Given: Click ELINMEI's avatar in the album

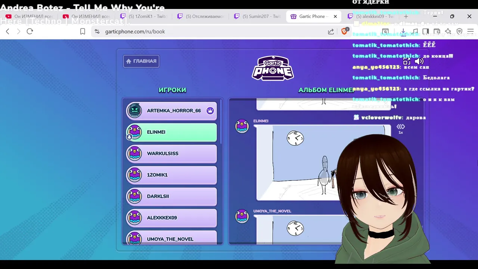Looking at the screenshot, I should click(242, 126).
